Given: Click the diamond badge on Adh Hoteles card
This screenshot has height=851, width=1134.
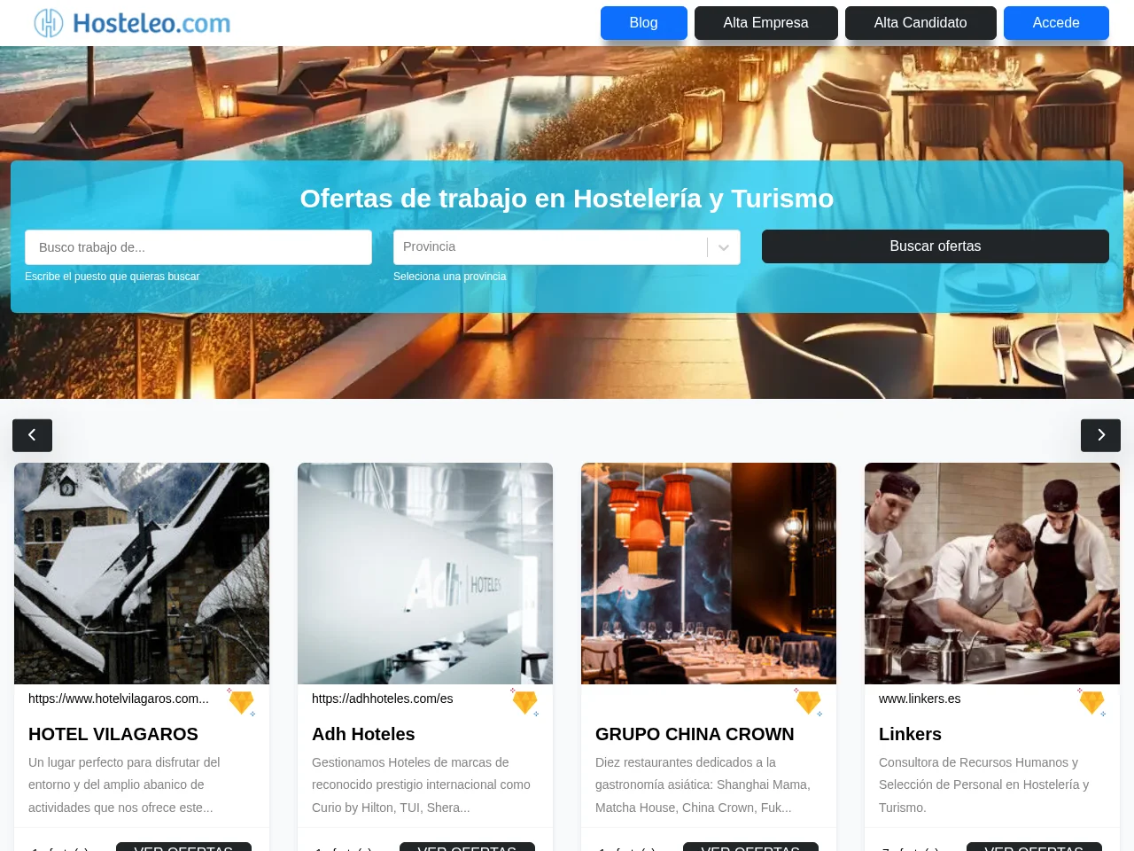Looking at the screenshot, I should (x=524, y=702).
